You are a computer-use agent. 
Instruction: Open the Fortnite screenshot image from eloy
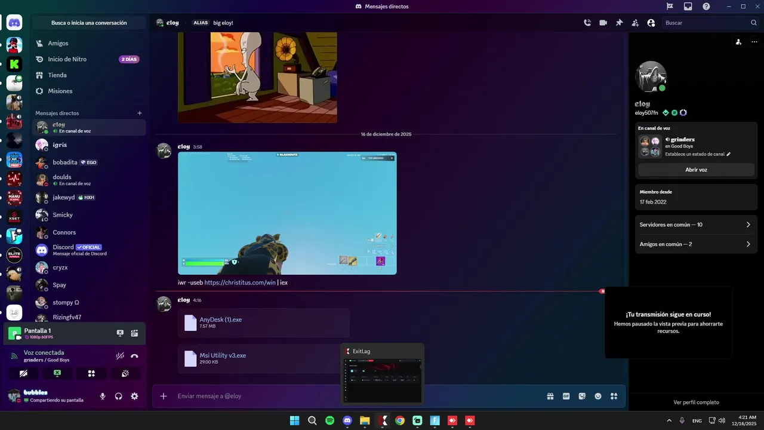coord(287,213)
